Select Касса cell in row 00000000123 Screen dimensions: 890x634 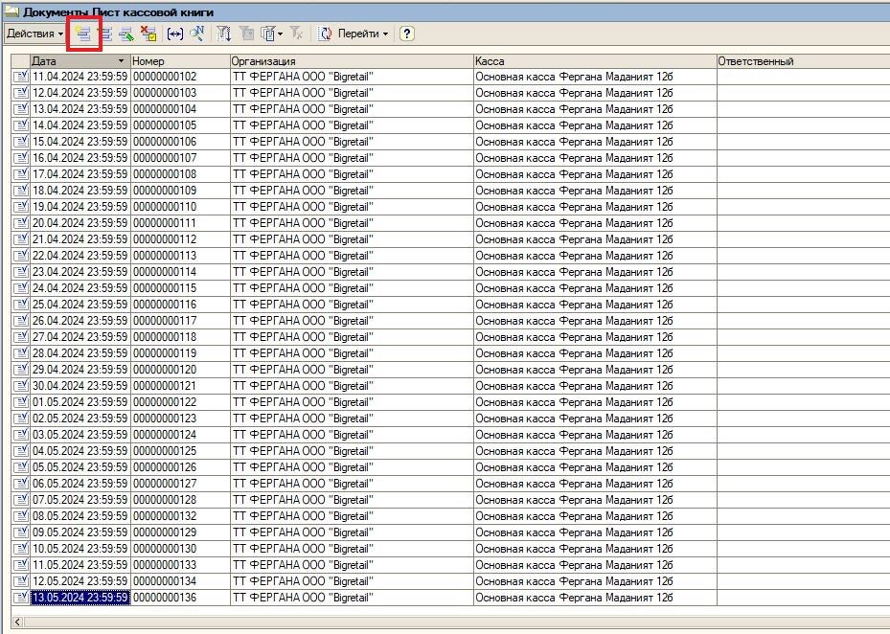(x=595, y=419)
